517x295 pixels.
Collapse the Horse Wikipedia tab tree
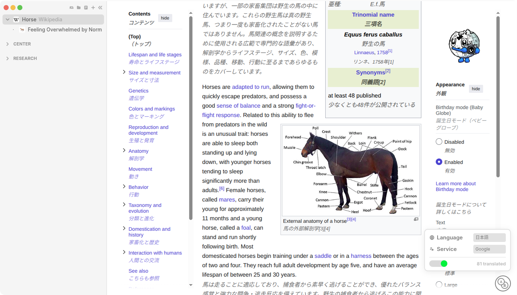(8, 19)
